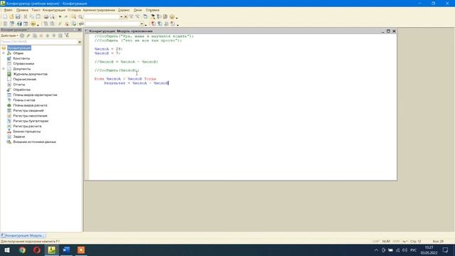Open the Действия dropdown in configuration panel
455x256 pixels.
(9, 36)
